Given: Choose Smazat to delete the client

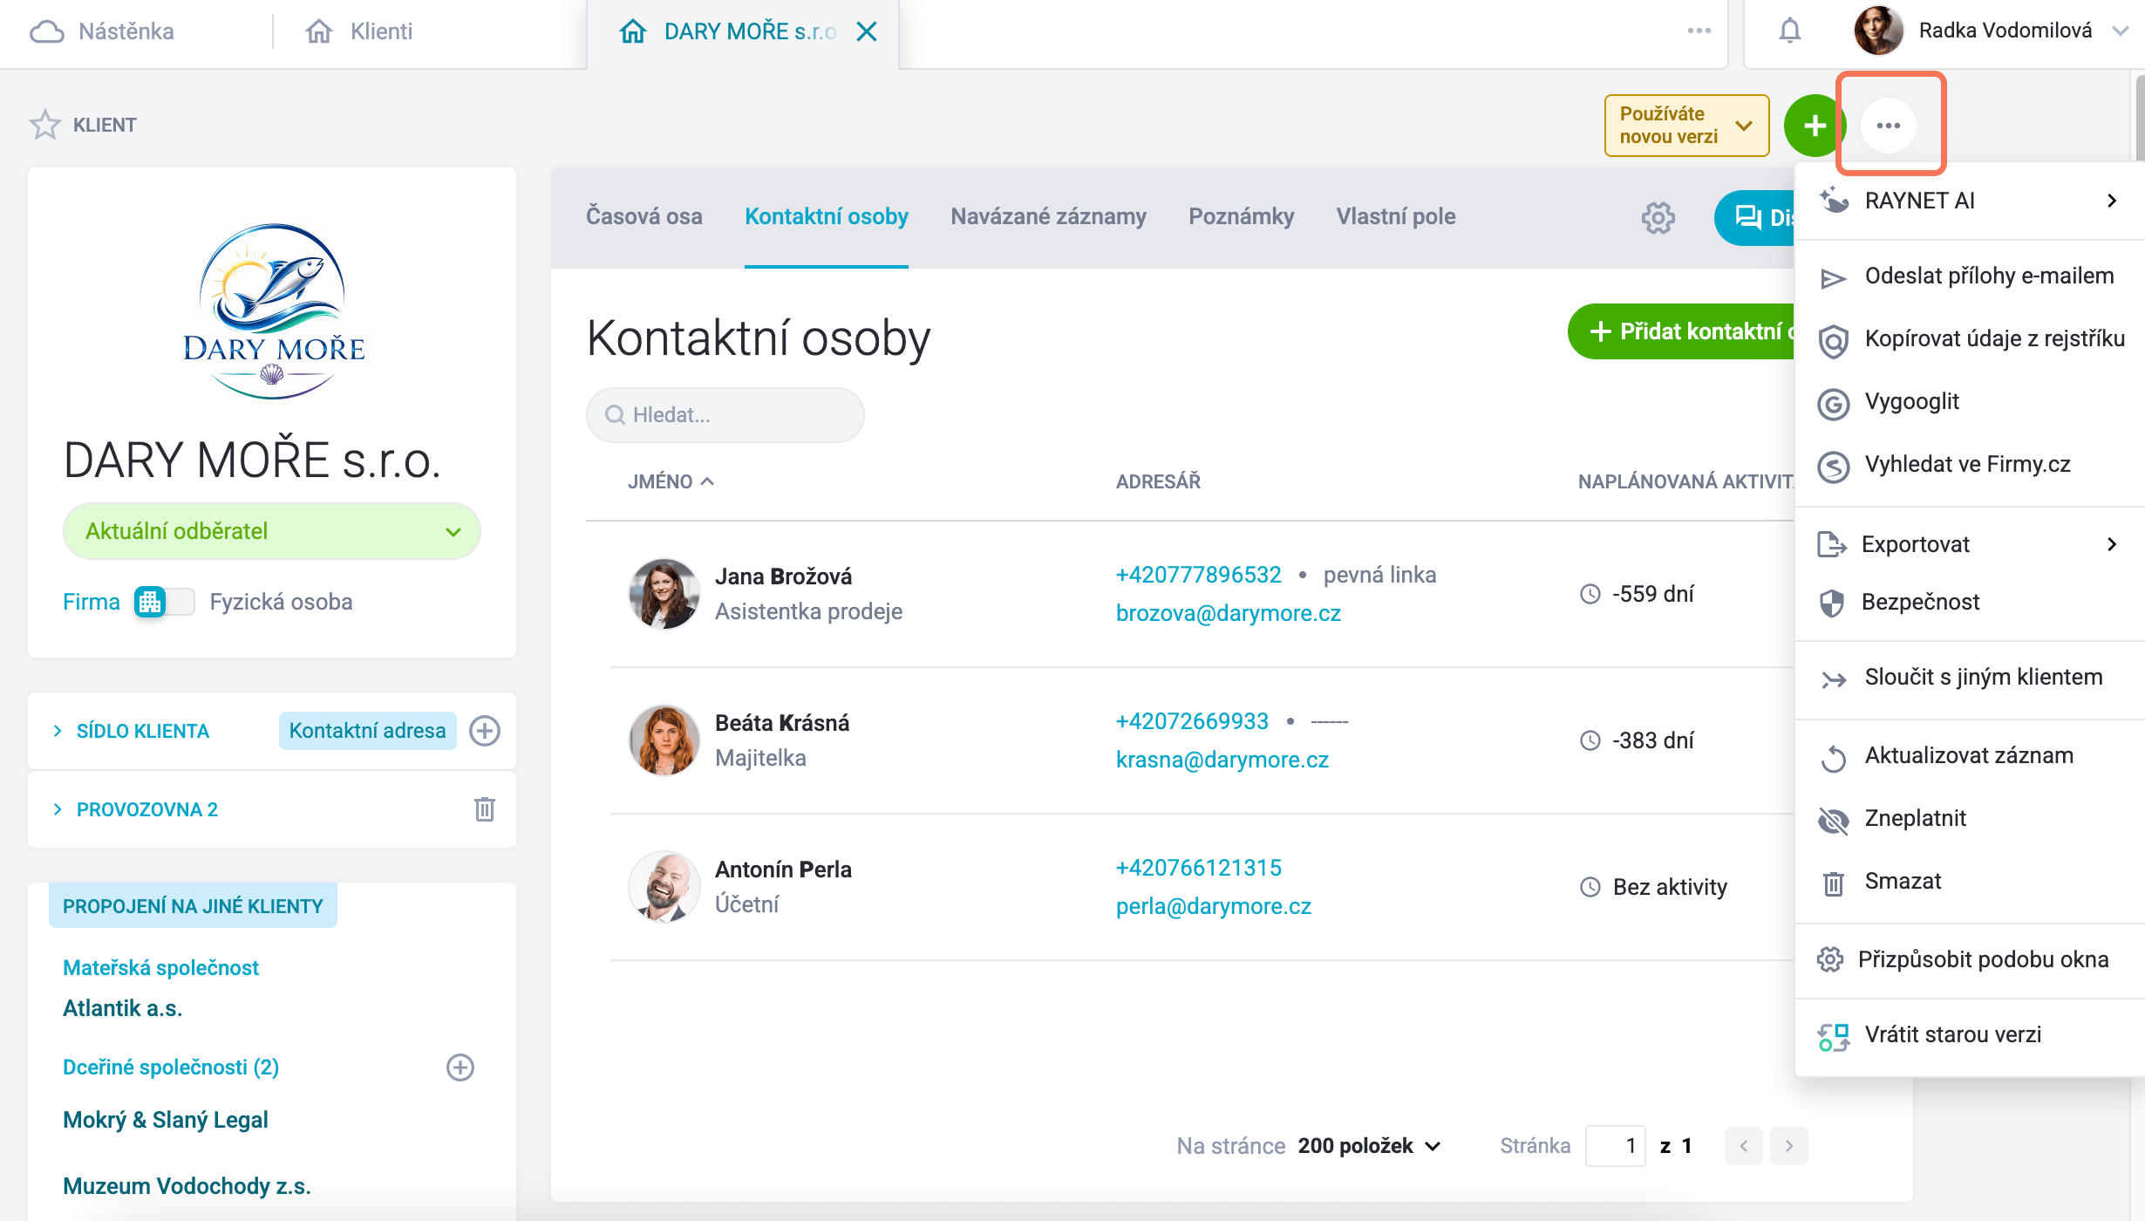Looking at the screenshot, I should point(1969,881).
